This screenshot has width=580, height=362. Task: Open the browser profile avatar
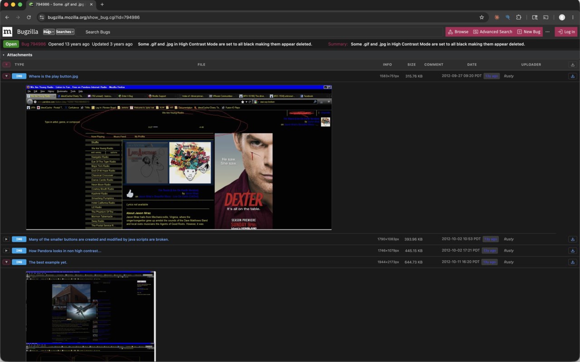562,17
